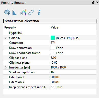The width and height of the screenshot is (99, 98).
Task: Click the cloud move/transform icon
Action: (x=7, y=12)
